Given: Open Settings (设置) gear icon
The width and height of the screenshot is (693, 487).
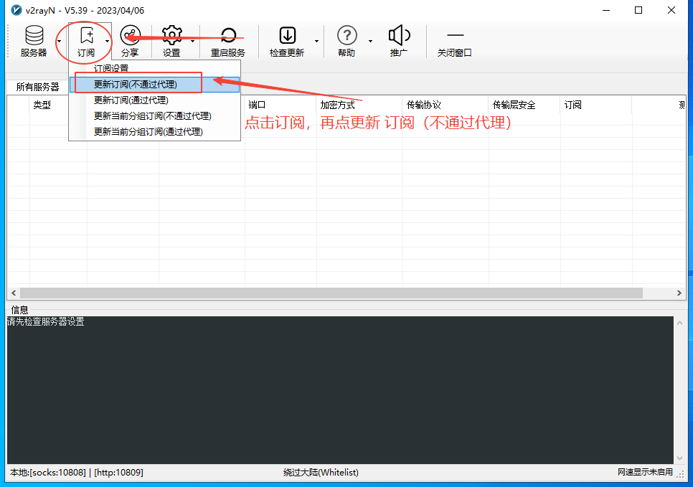Looking at the screenshot, I should (171, 36).
